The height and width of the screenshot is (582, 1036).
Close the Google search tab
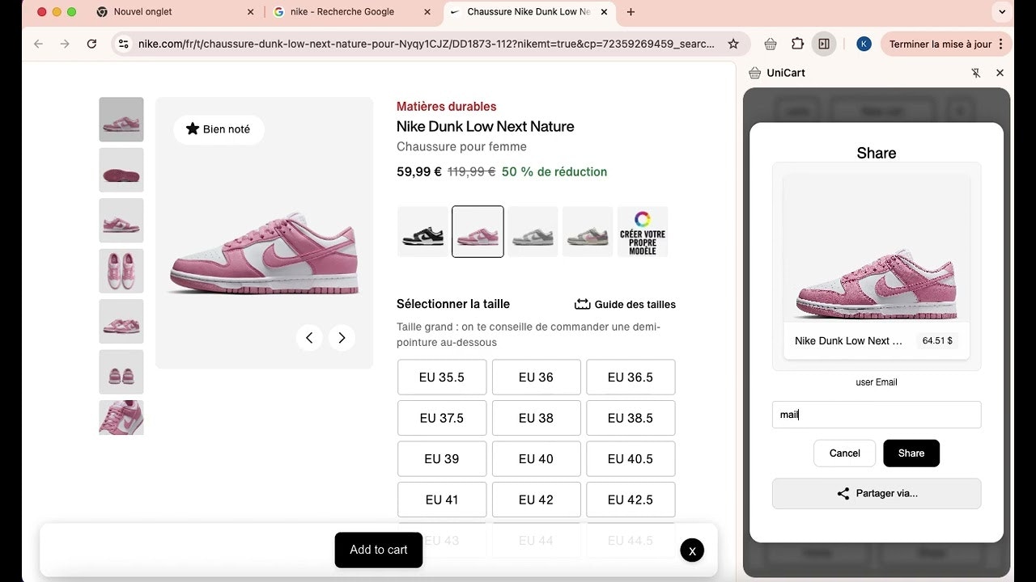click(x=427, y=12)
